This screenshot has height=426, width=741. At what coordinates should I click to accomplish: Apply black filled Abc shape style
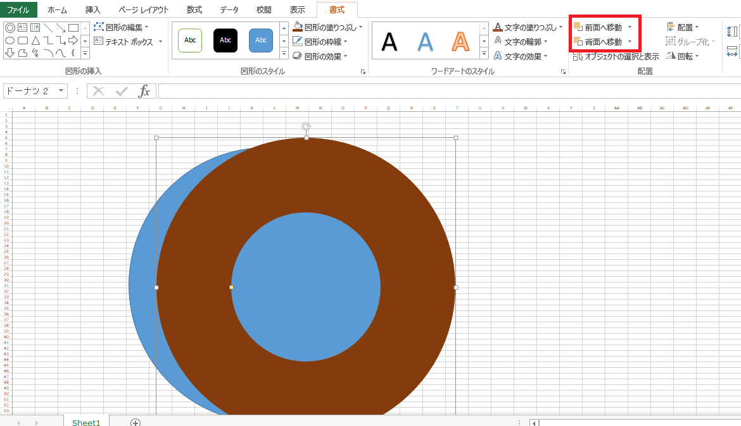coord(225,40)
